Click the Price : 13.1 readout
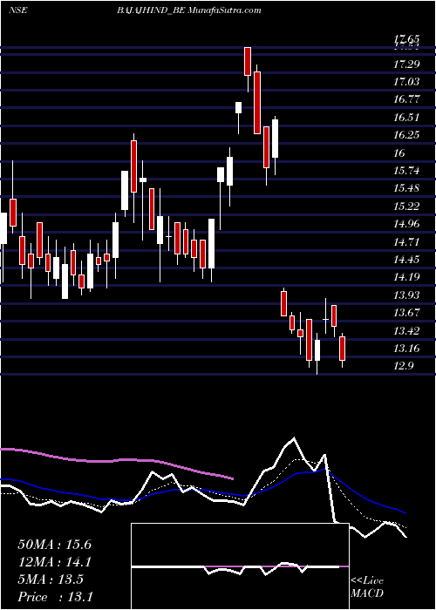436x610 pixels. [56, 597]
